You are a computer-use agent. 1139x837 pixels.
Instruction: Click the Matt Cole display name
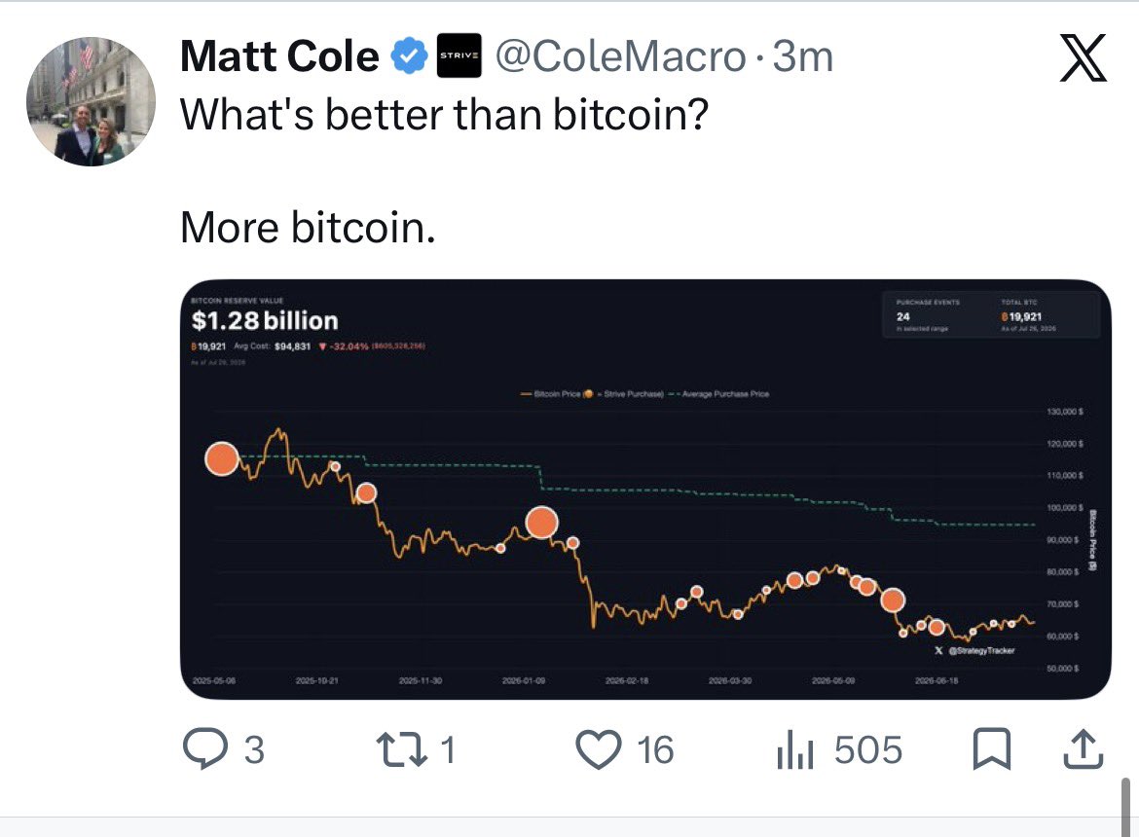coord(279,56)
